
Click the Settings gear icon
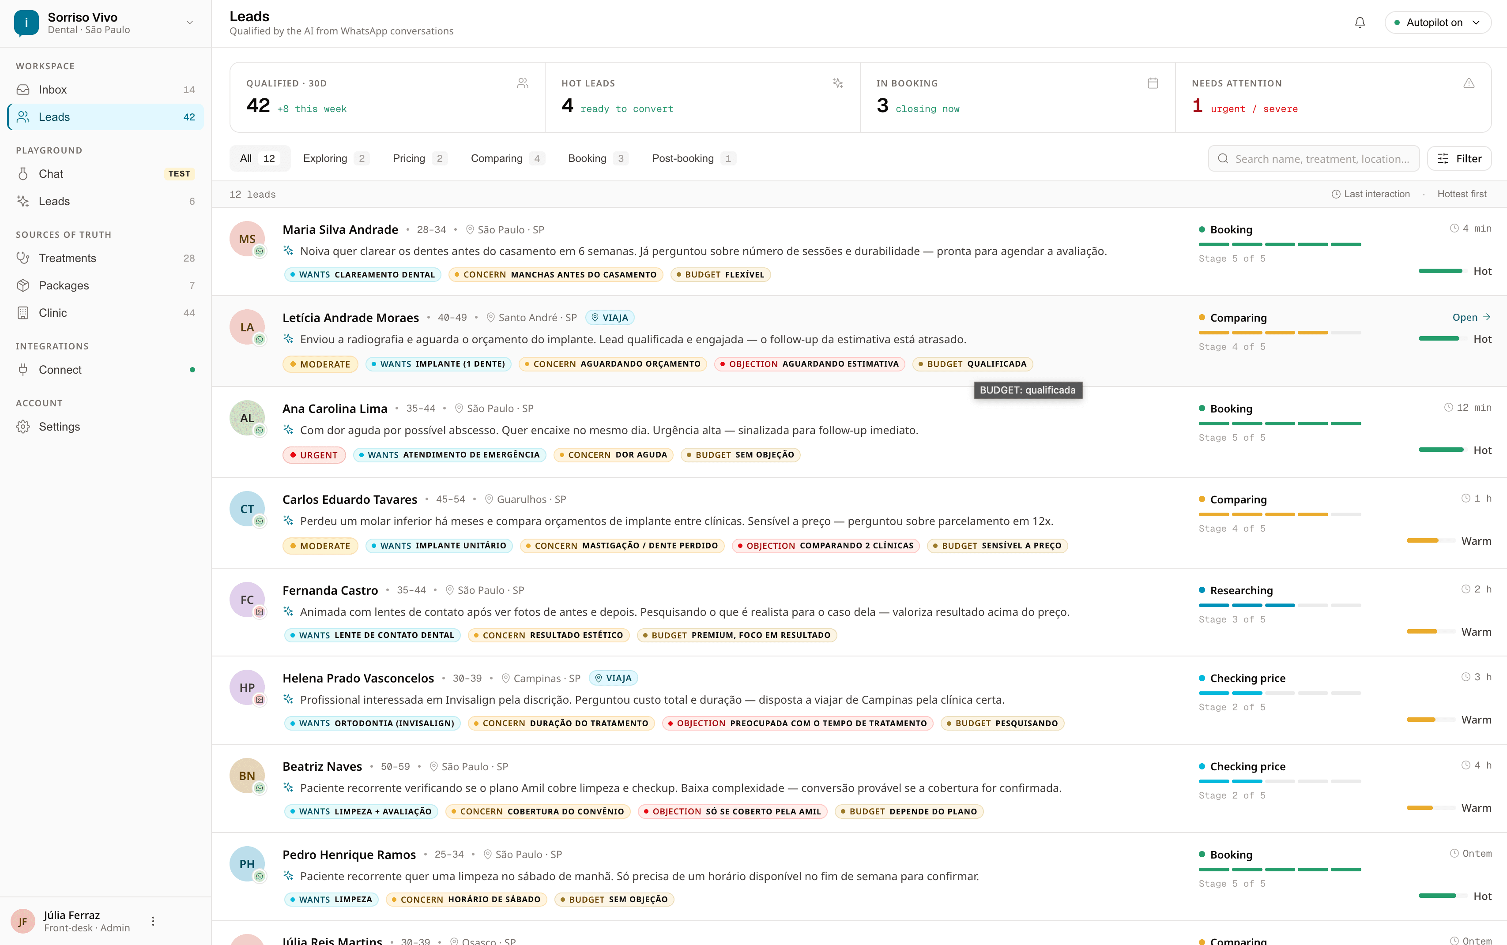[23, 426]
